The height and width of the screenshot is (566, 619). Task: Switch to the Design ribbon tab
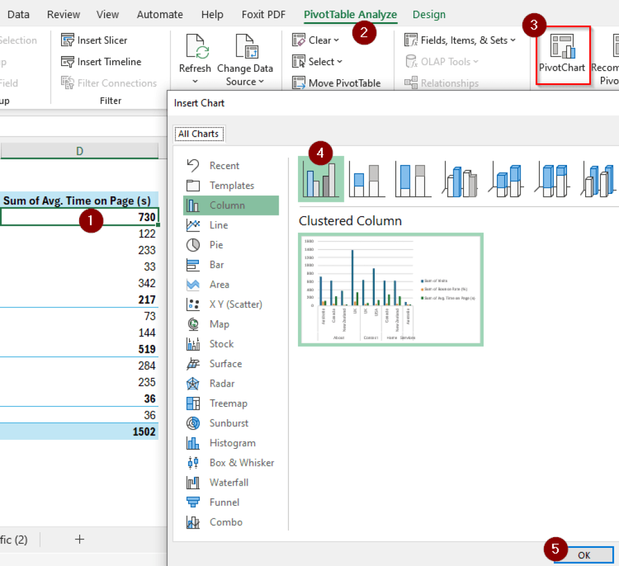click(x=429, y=14)
